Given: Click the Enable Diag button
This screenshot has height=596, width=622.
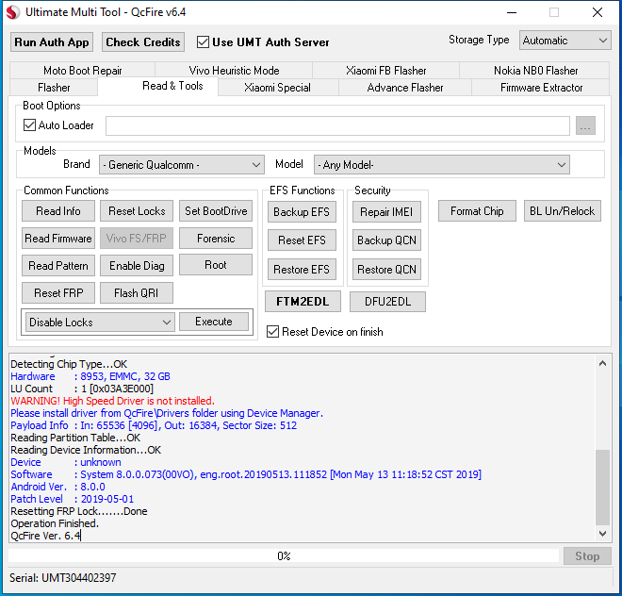Looking at the screenshot, I should 137,265.
